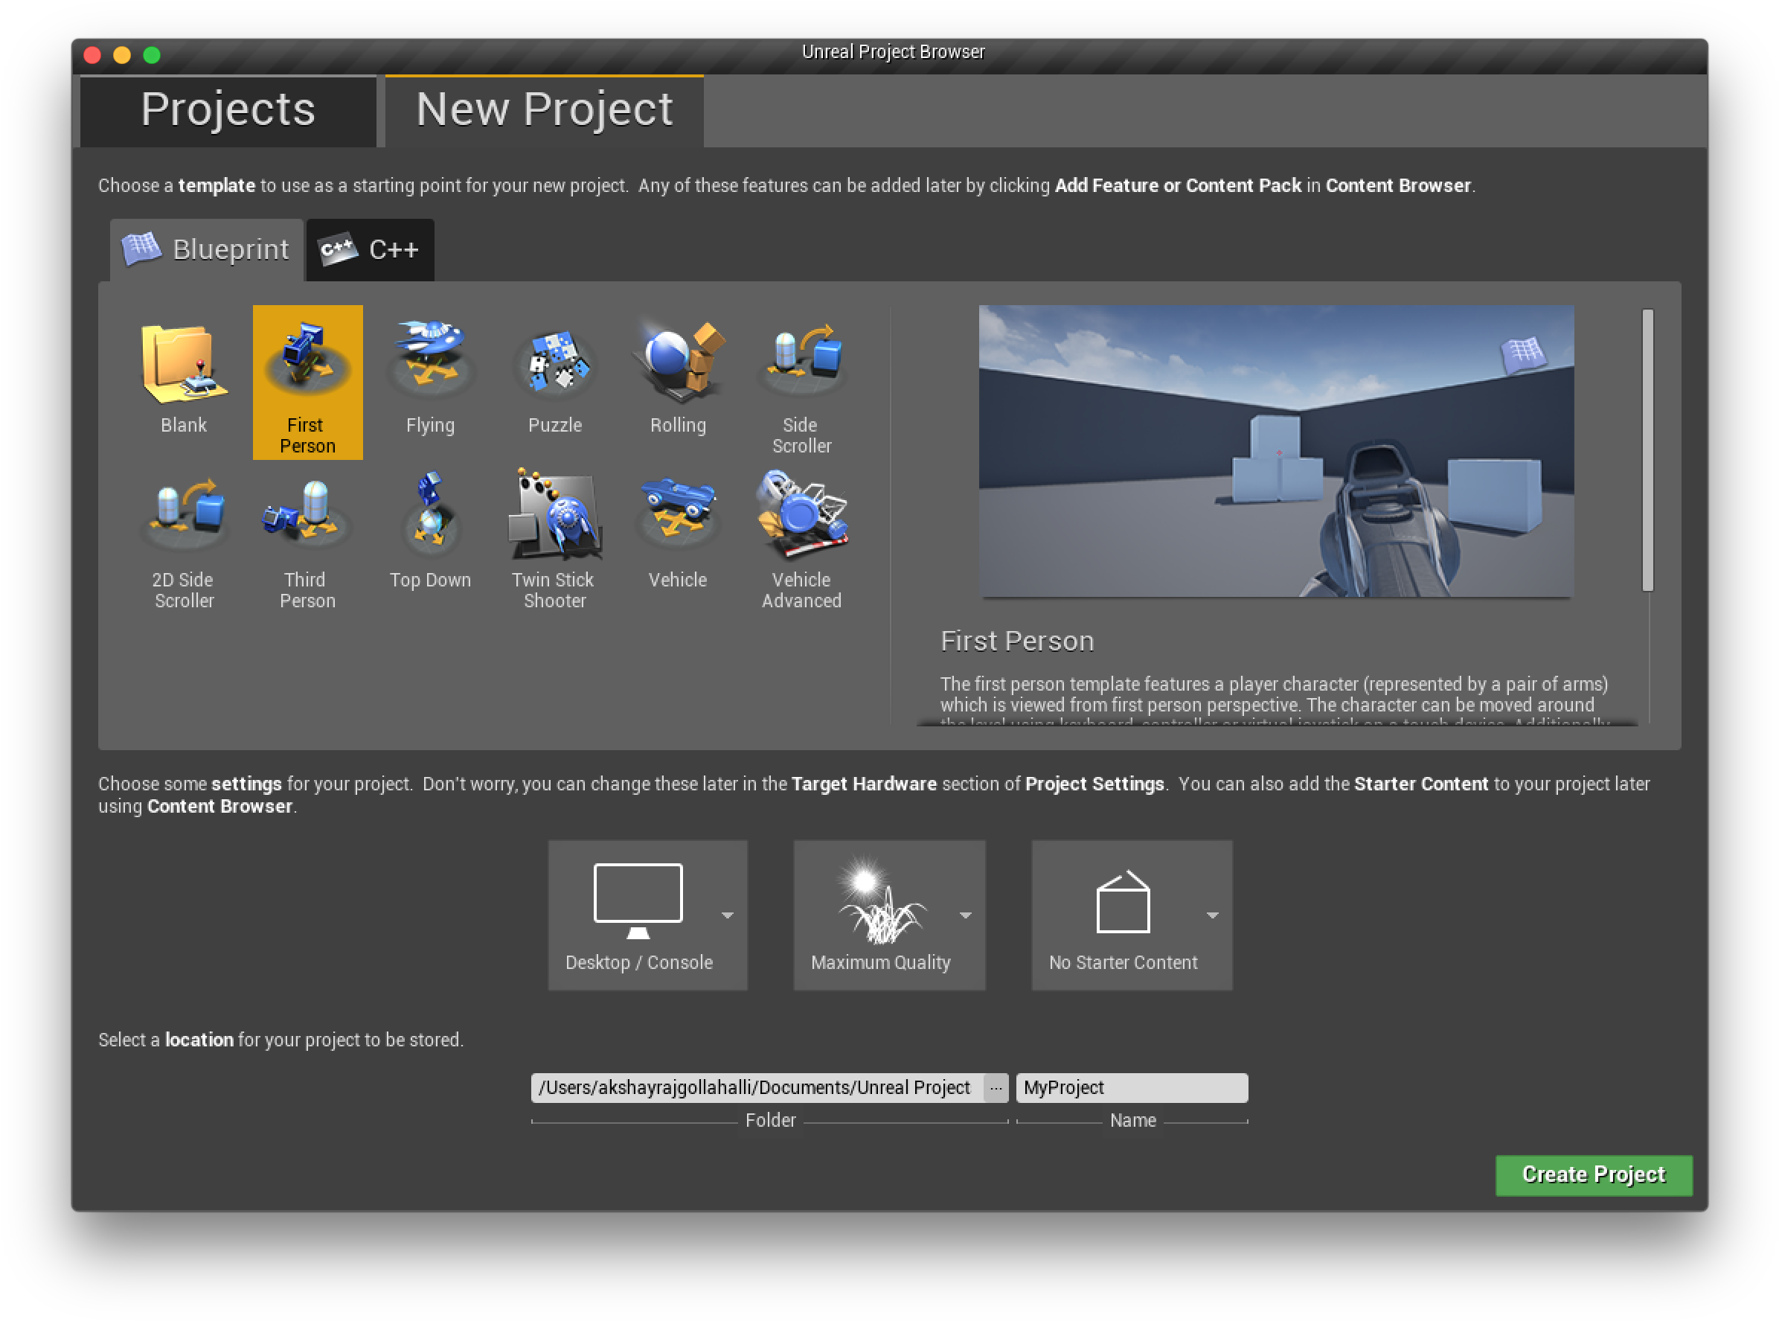
Task: Select the Flying template icon
Action: (430, 376)
